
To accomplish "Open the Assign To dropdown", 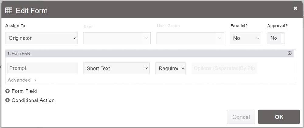I will (x=42, y=38).
